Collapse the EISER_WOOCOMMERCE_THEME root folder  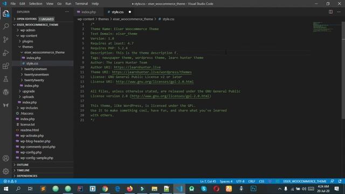[x=43, y=25]
